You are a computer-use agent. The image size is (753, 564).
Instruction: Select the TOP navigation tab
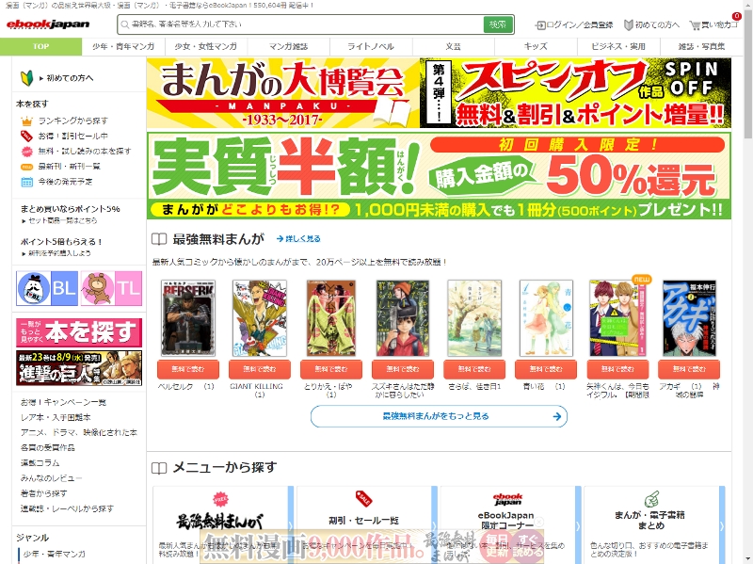(40, 46)
